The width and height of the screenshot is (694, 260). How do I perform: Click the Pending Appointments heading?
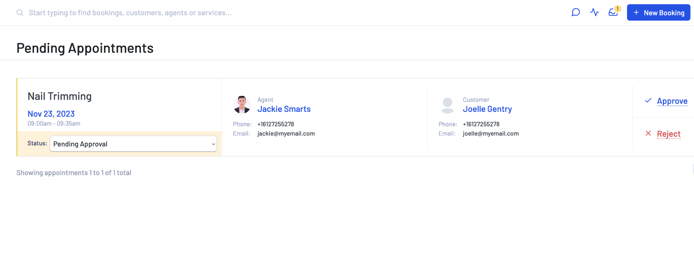tap(85, 48)
